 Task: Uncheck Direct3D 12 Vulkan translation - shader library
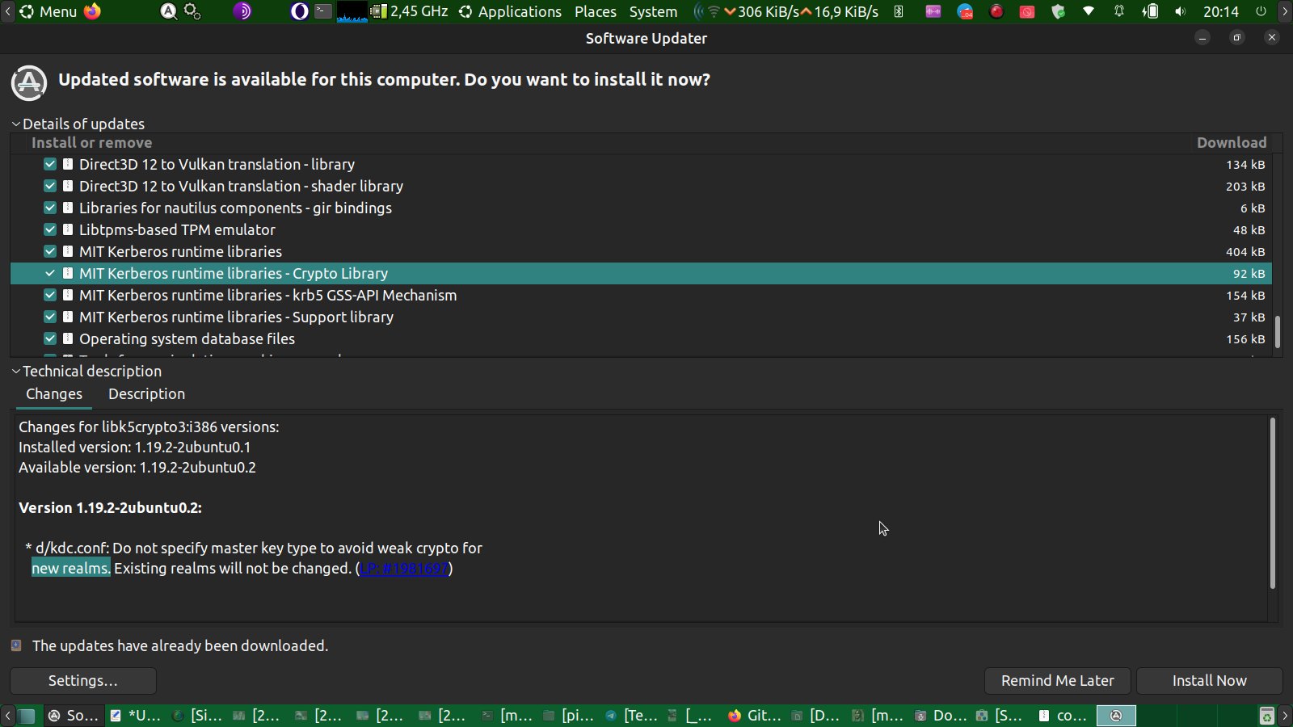tap(50, 186)
